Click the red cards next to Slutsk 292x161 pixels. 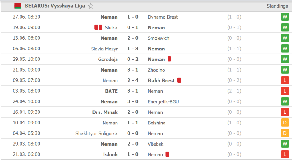pyautogui.click(x=98, y=27)
